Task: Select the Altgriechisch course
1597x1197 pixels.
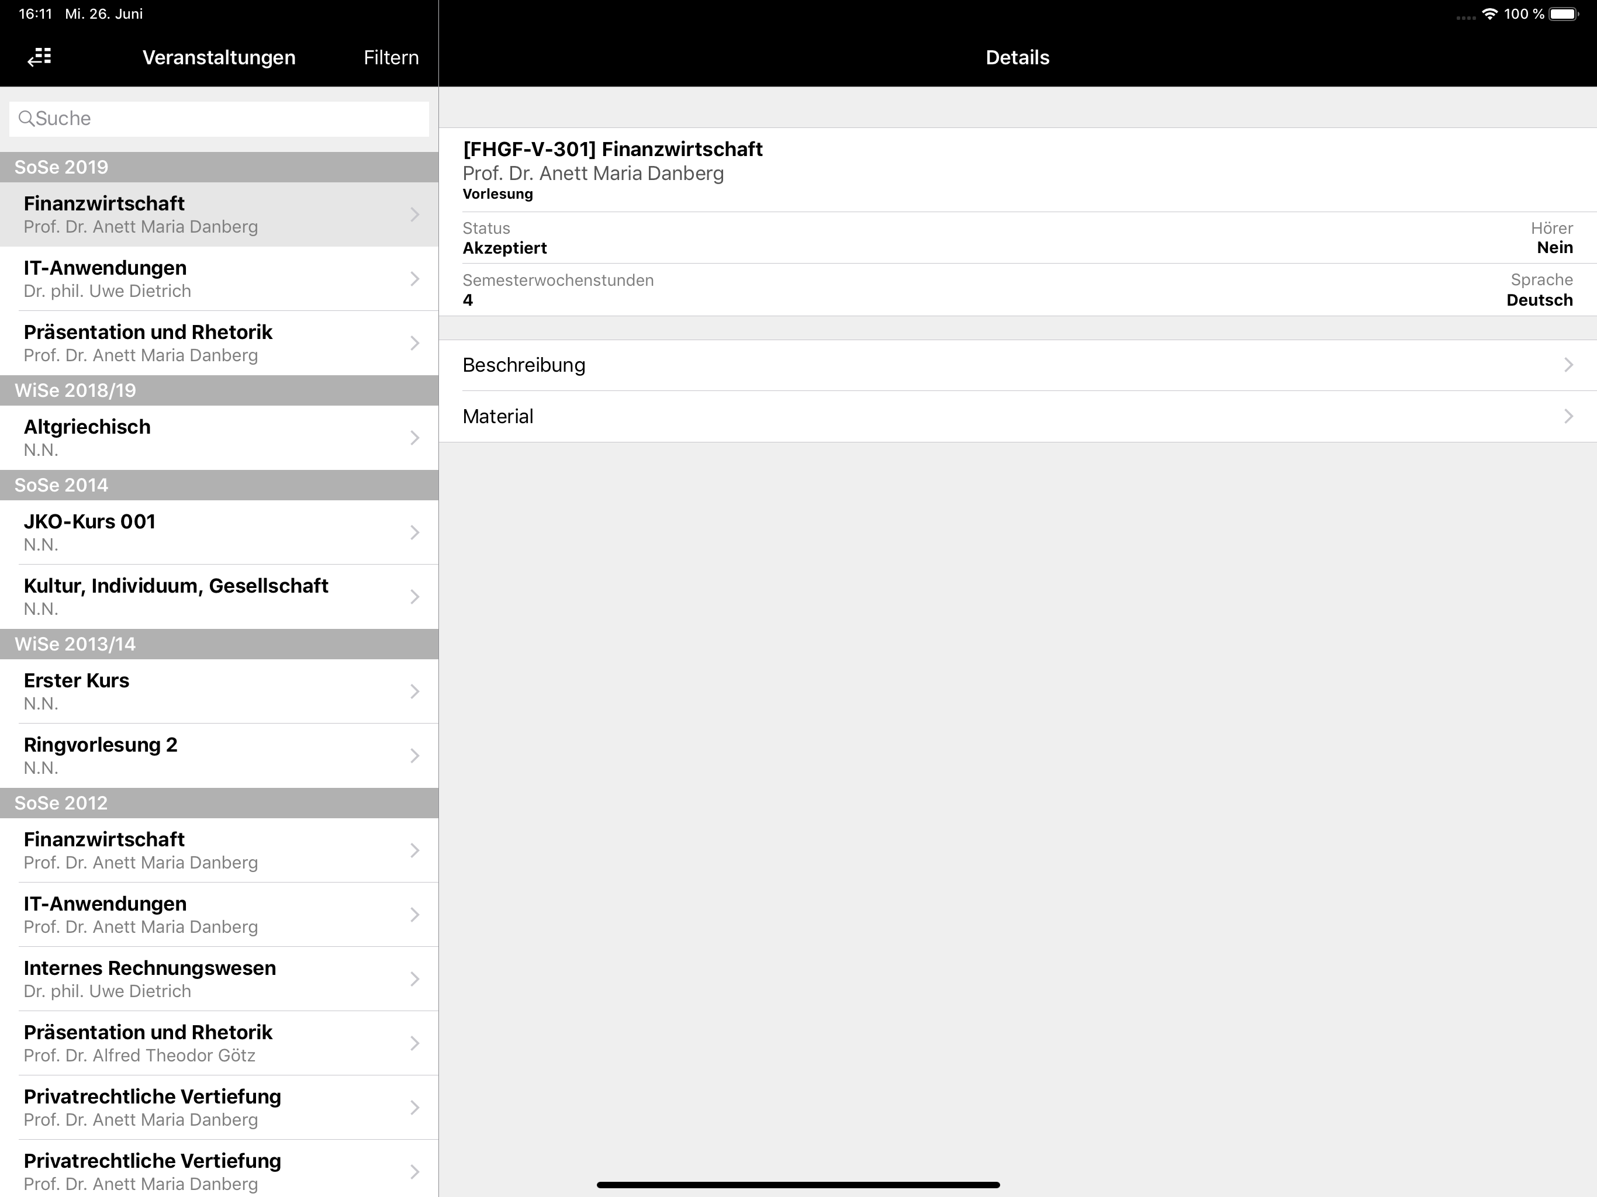Action: point(219,438)
